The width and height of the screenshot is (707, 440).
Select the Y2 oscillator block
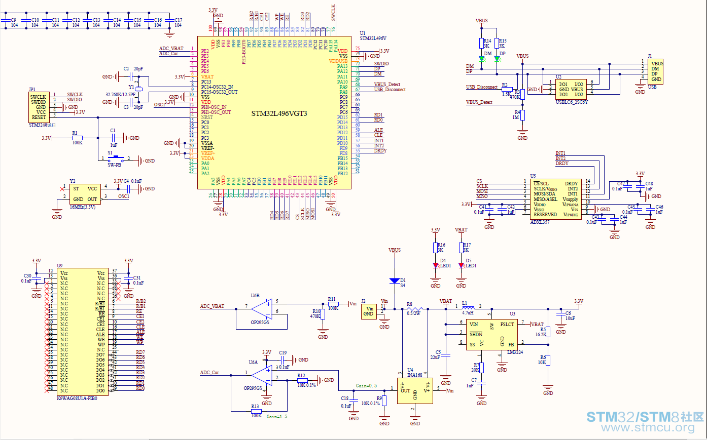[x=84, y=194]
